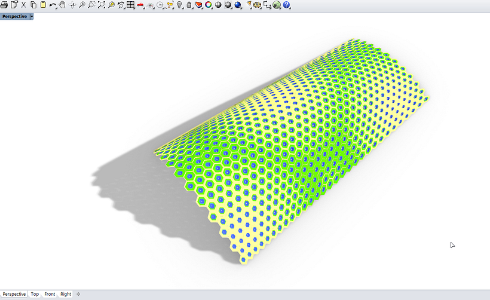Image resolution: width=490 pixels, height=300 pixels.
Task: Click the red car named-view icon
Action: [140, 5]
